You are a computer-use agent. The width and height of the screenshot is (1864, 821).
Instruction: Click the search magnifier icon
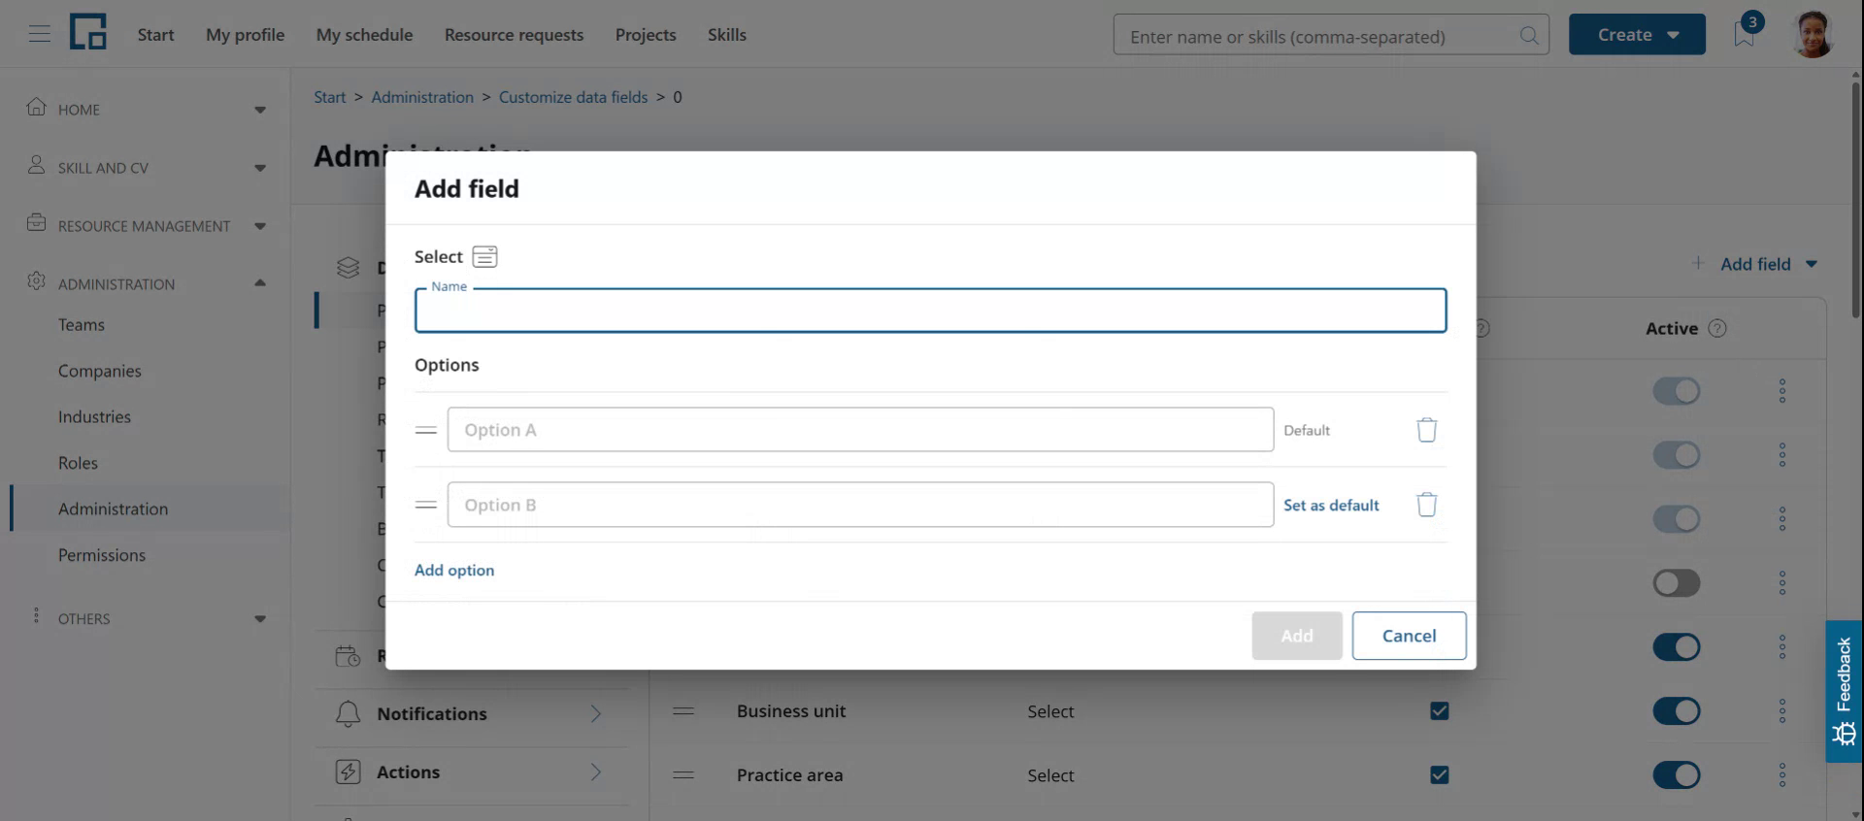pyautogui.click(x=1528, y=36)
